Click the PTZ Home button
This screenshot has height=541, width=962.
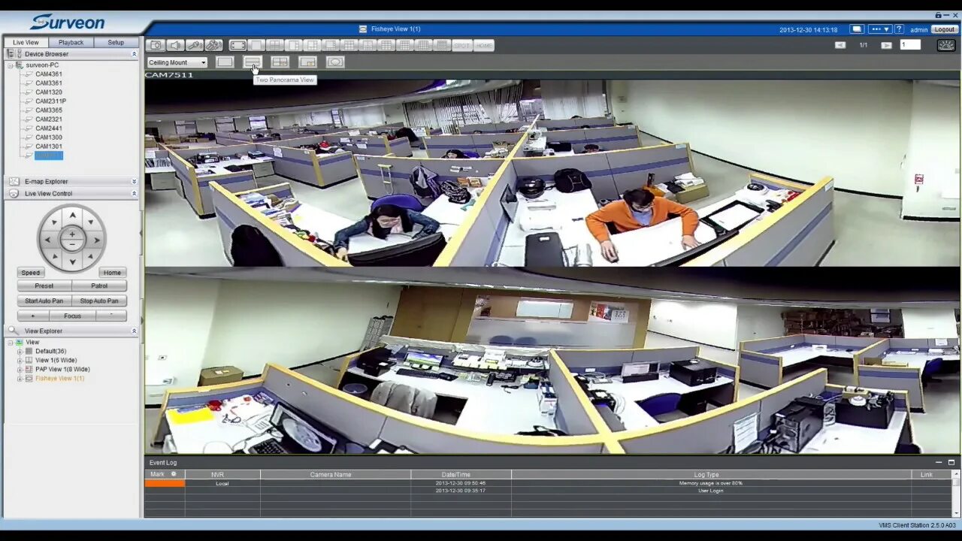coord(112,273)
